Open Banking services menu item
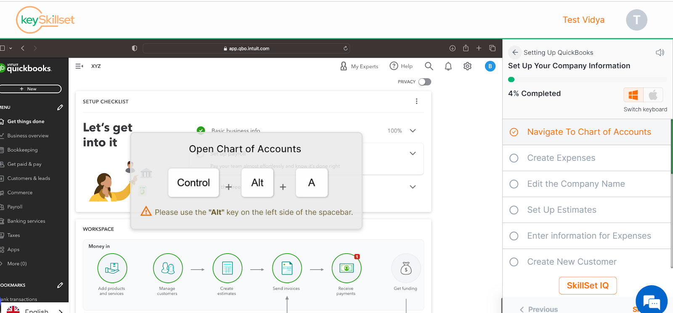673x313 pixels. pyautogui.click(x=26, y=221)
